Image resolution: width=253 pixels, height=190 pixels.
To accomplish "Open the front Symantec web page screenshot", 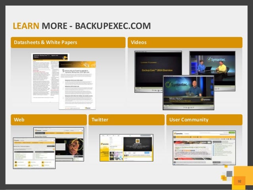I will click(x=34, y=153).
